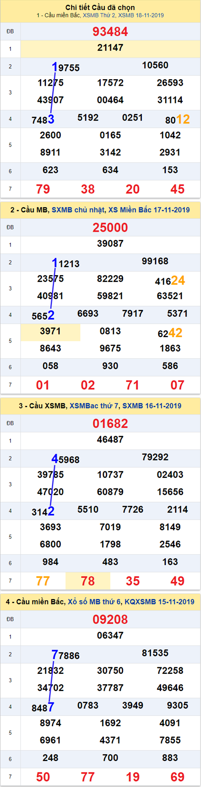Select the number 49646
This screenshot has height=787, width=201.
(170, 688)
